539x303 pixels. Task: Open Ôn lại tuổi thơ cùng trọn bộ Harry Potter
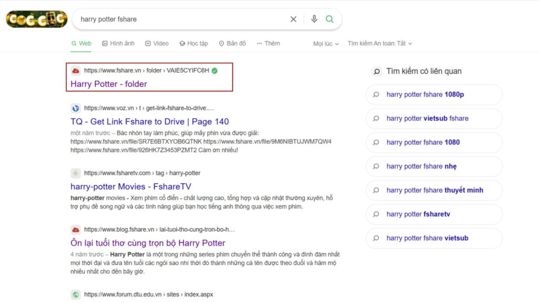click(148, 243)
